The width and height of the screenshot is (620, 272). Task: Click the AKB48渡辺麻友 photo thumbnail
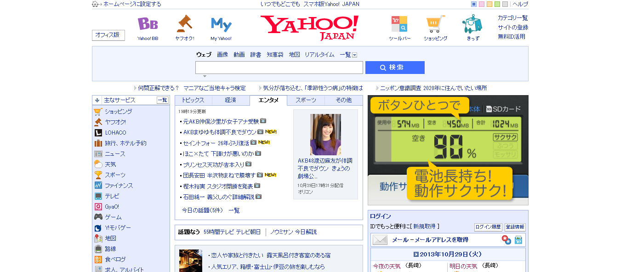point(325,134)
